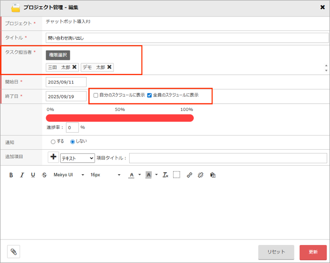Click the 権限選択 button

coord(58,55)
